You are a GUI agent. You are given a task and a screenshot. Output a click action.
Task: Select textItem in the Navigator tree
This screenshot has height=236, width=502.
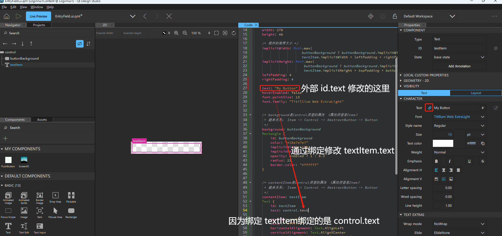coord(16,65)
